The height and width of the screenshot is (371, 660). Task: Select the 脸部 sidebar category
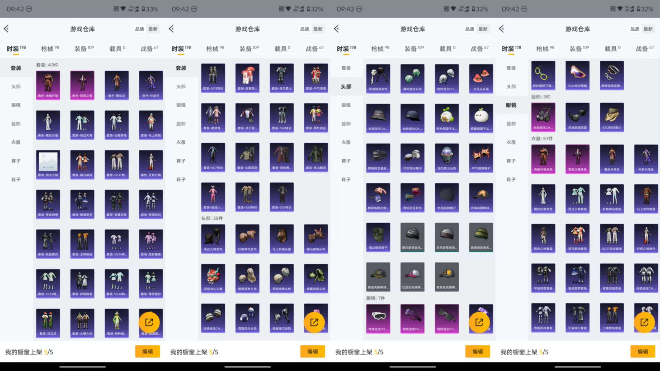[16, 124]
